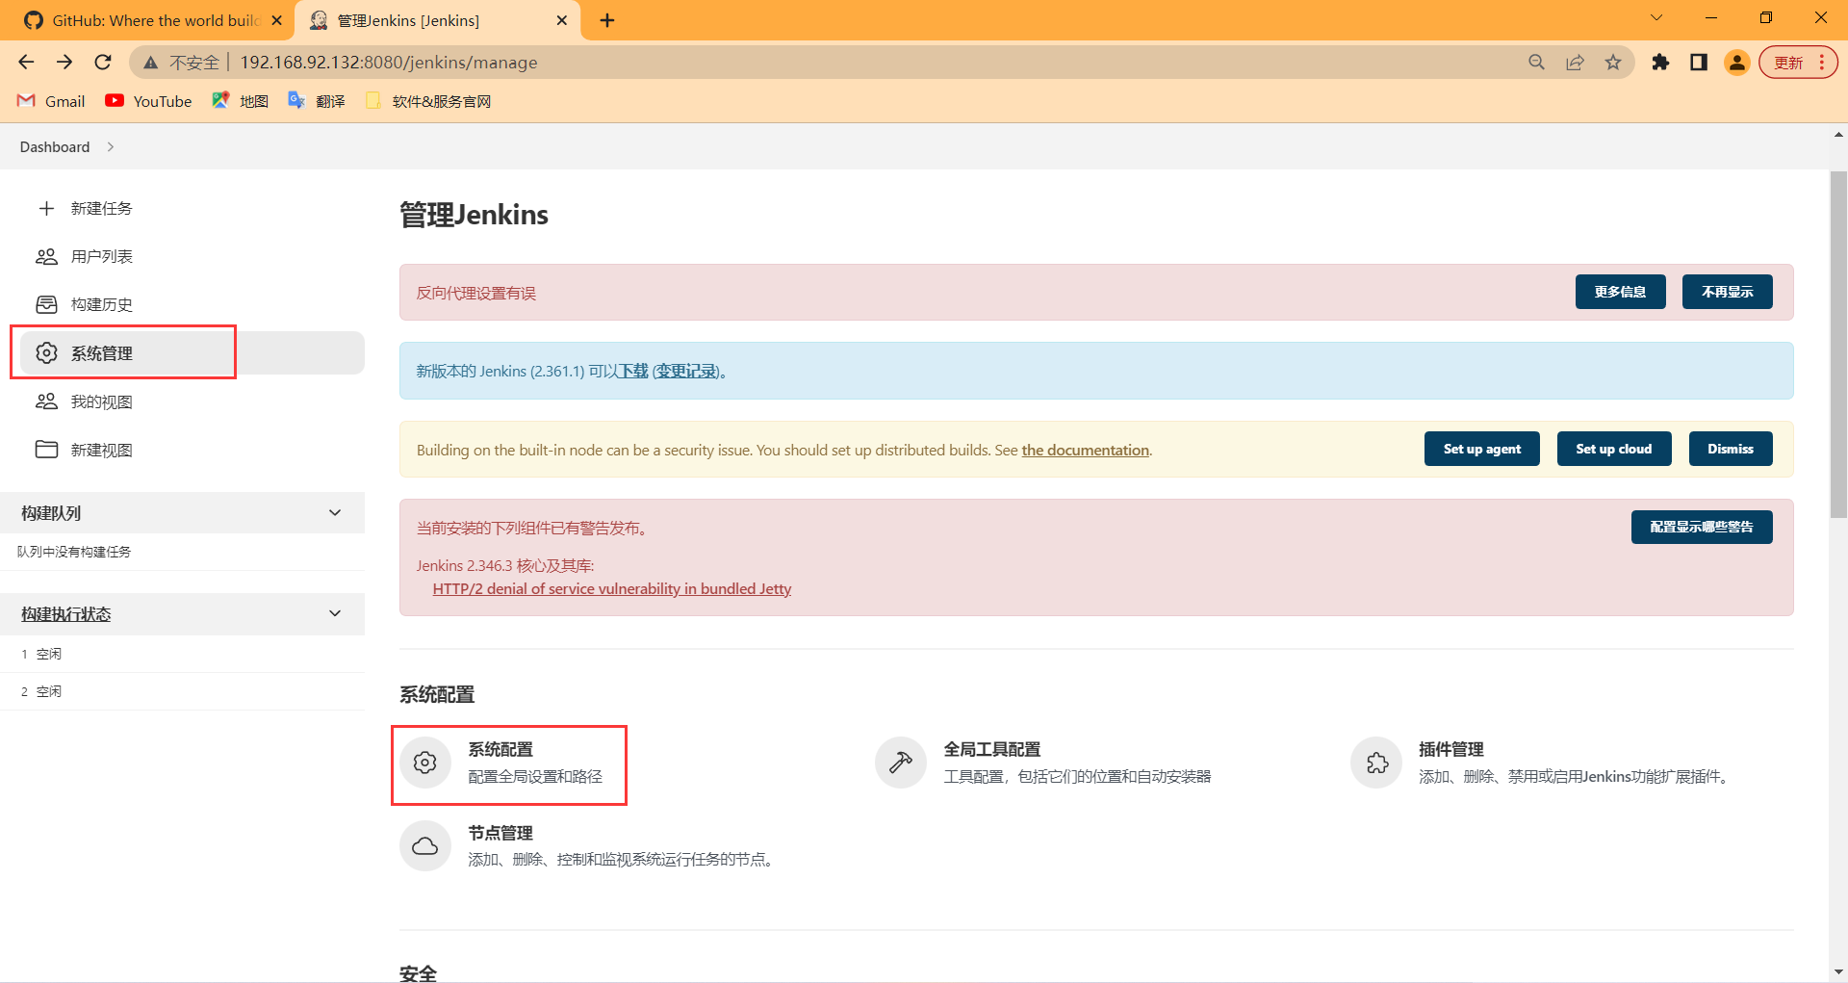The width and height of the screenshot is (1848, 983).
Task: Open the 软件&服务官网 bookmark folder
Action: click(428, 101)
